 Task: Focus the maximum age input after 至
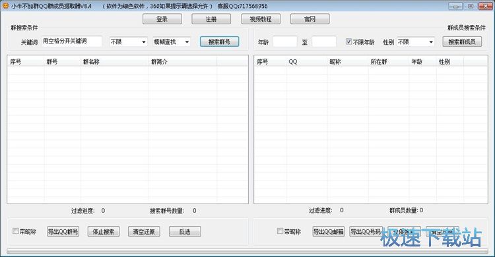coord(324,42)
